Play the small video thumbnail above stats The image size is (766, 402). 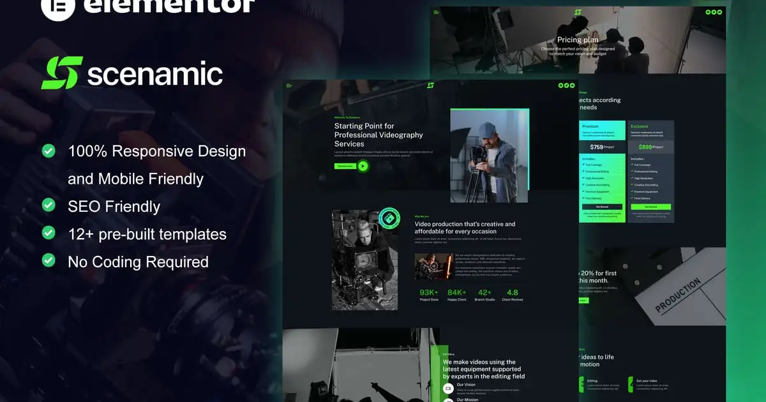(434, 266)
